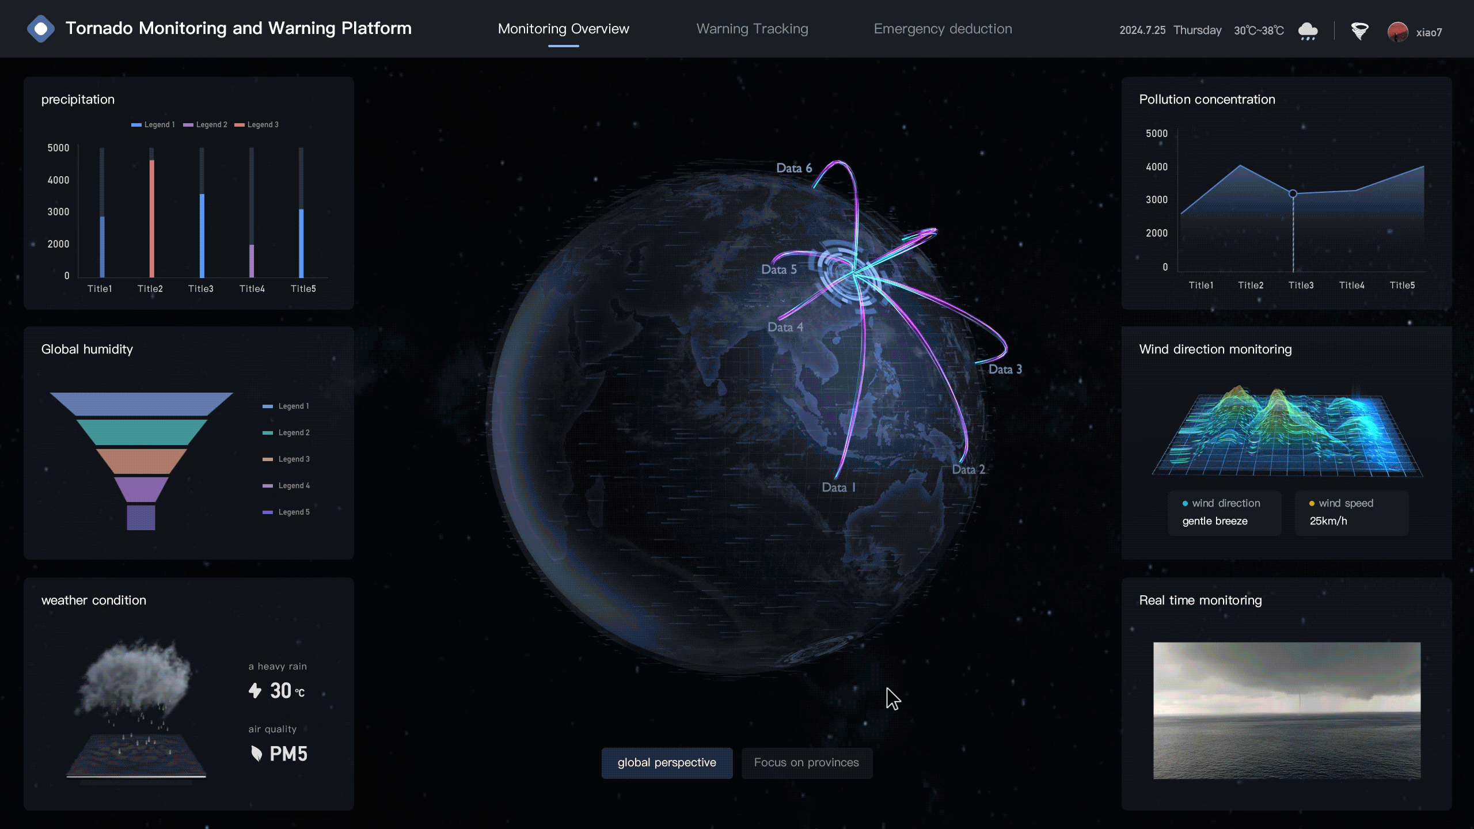Screen dimensions: 1474x829
Task: Switch to Focus on provinces view
Action: (807, 763)
